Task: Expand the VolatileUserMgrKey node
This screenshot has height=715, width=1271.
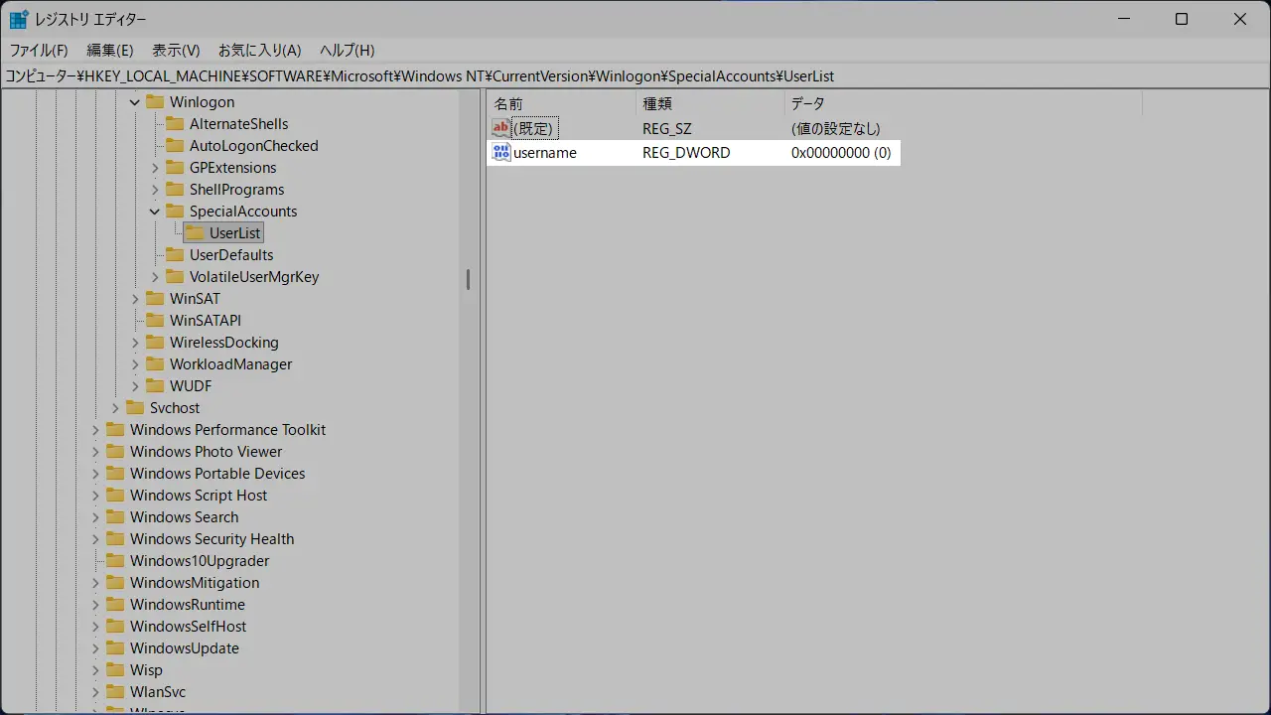Action: (155, 277)
